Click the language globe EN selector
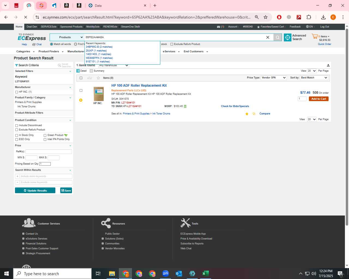 point(310,27)
